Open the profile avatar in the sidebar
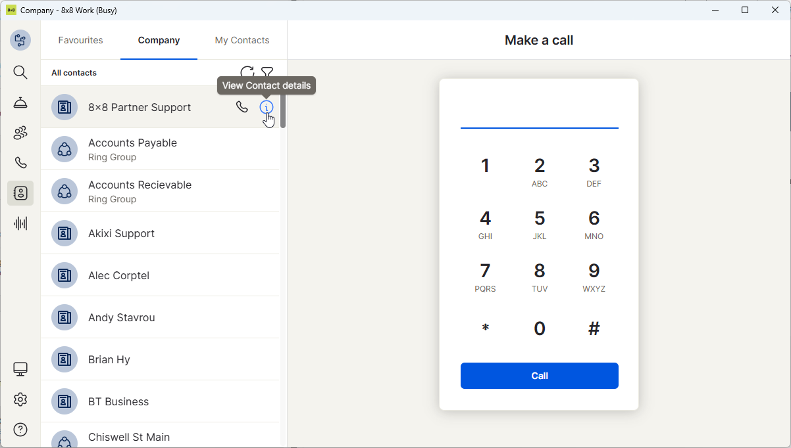Screen dimensions: 791x448 coord(20,40)
